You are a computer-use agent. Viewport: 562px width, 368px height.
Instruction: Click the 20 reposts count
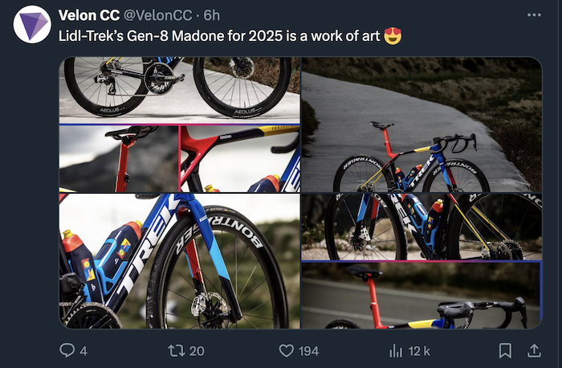pyautogui.click(x=196, y=351)
